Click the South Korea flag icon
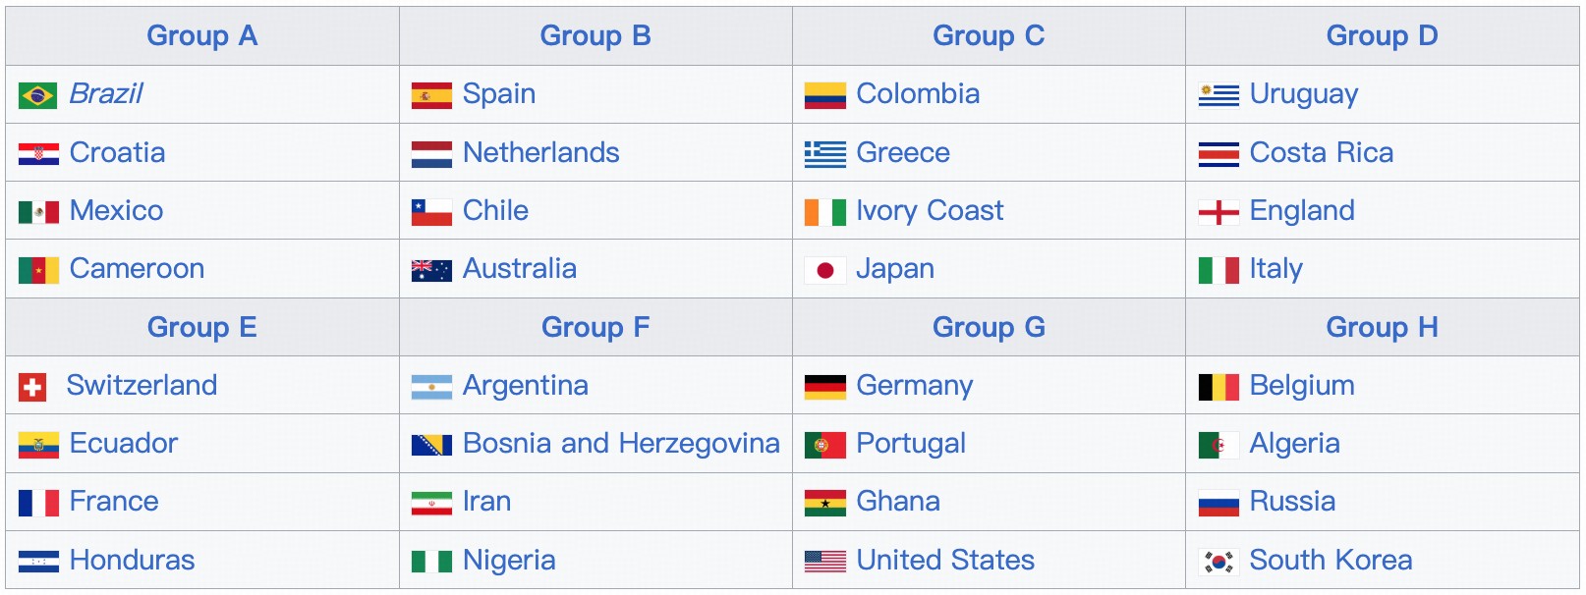This screenshot has height=595, width=1586. 1218,562
